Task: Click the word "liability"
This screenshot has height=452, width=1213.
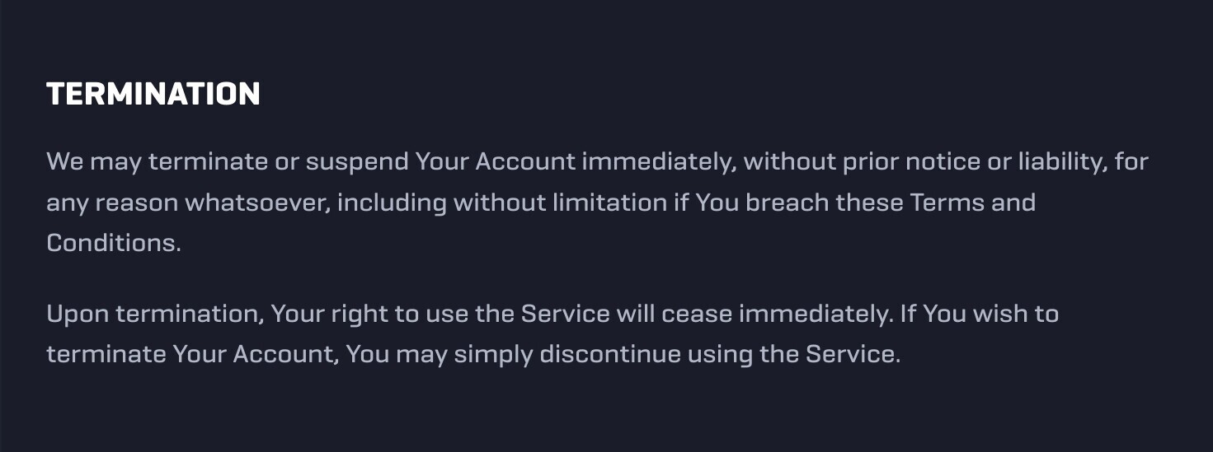Action: [x=1058, y=162]
